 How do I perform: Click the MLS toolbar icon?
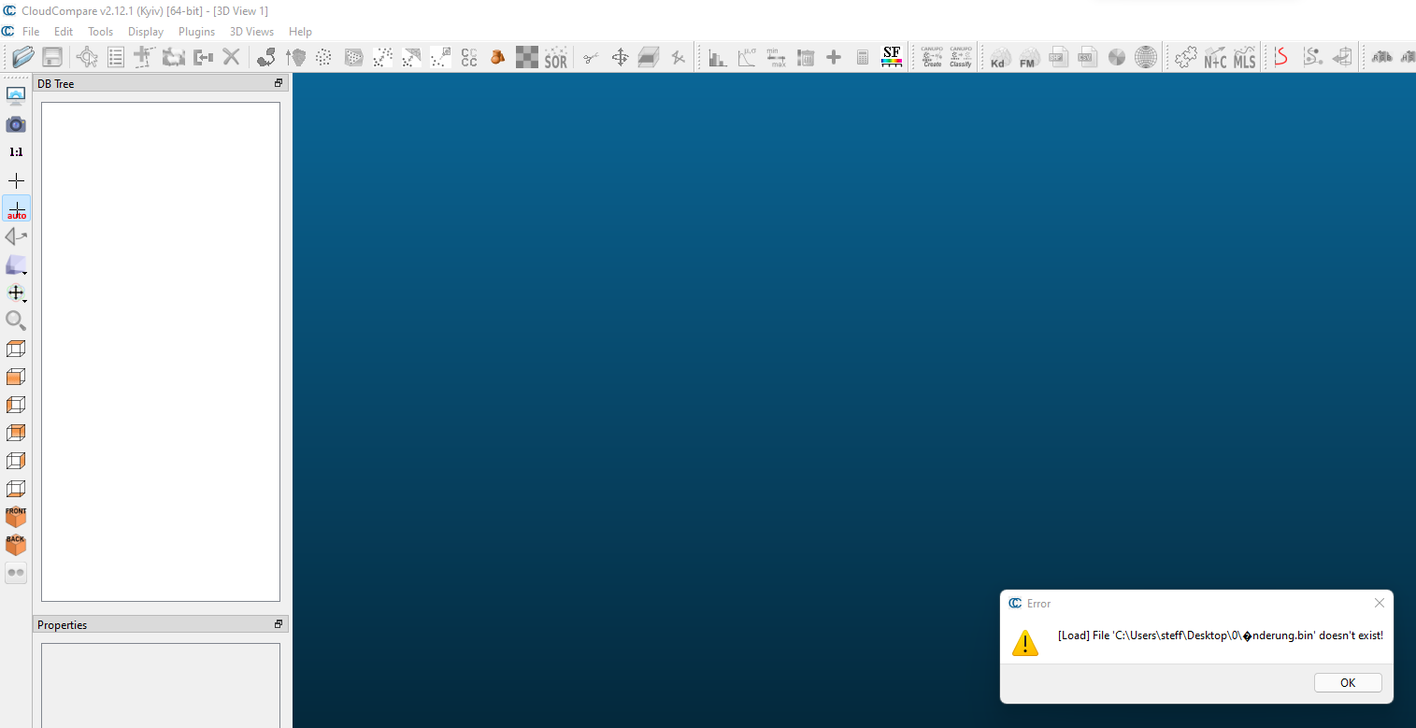click(x=1244, y=58)
